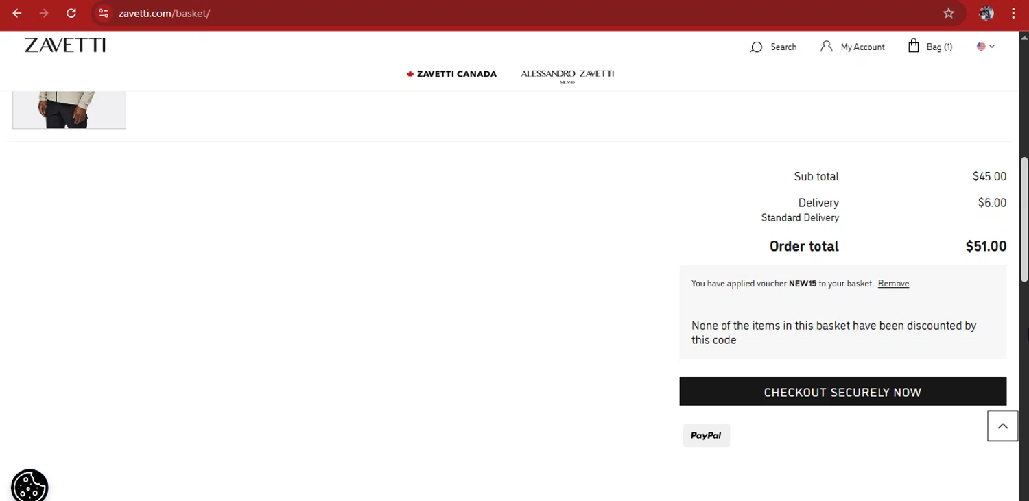This screenshot has height=501, width=1029.
Task: Click the Order total label
Action: pyautogui.click(x=804, y=246)
